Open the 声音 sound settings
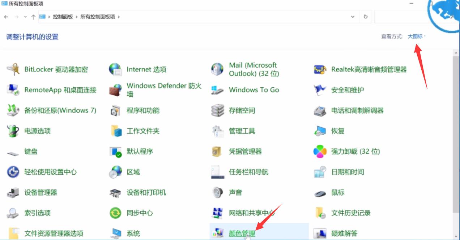Screen dimensions: 460x240 coord(235,193)
